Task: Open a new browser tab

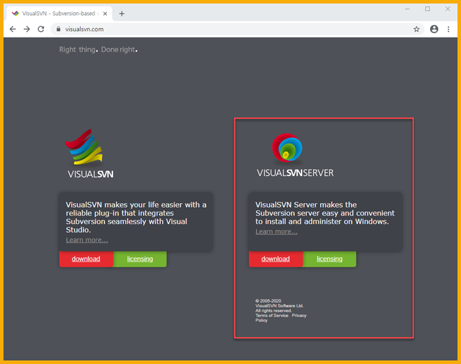Action: [x=121, y=14]
